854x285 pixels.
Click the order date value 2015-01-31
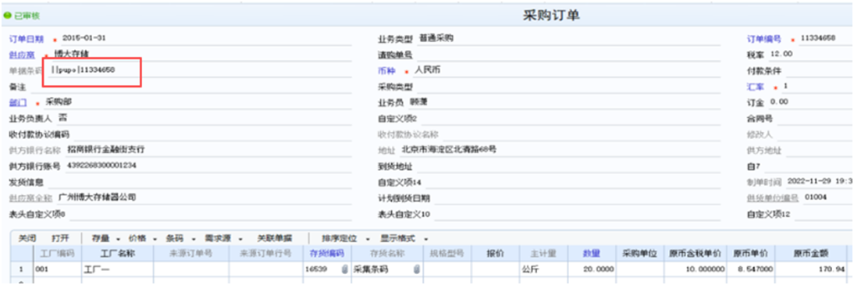tap(84, 38)
